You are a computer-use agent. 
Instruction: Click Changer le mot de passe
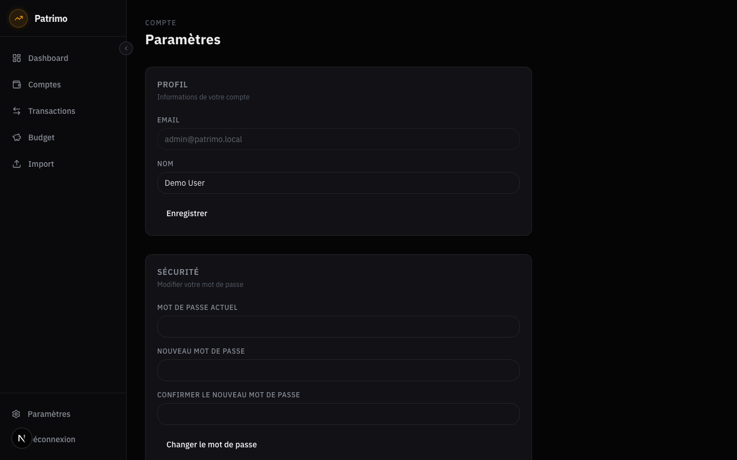pos(211,444)
